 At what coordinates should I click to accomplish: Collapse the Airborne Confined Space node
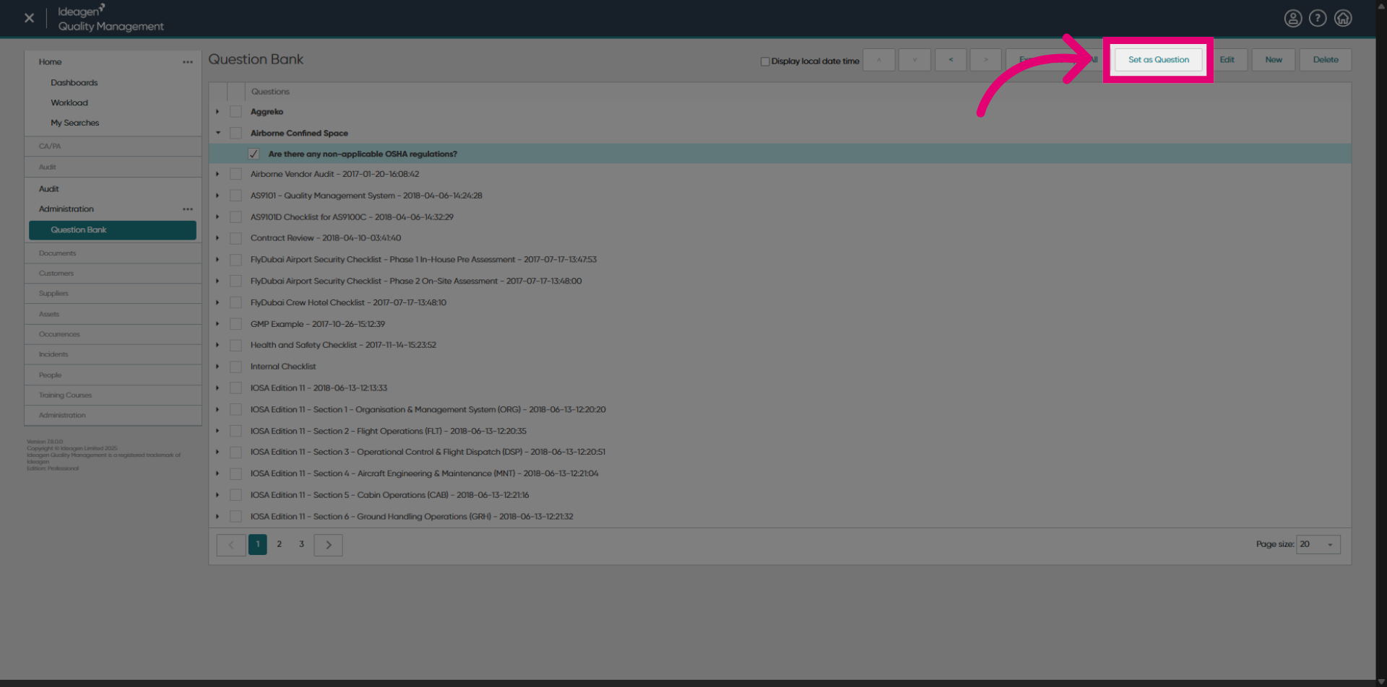[x=217, y=134]
